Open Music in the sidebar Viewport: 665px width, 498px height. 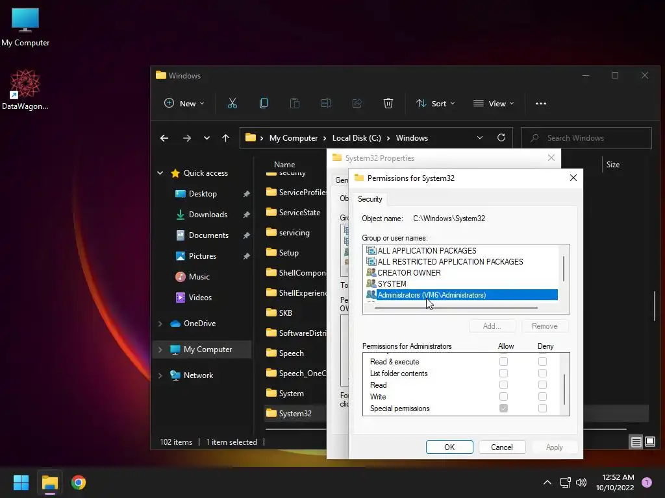click(199, 276)
